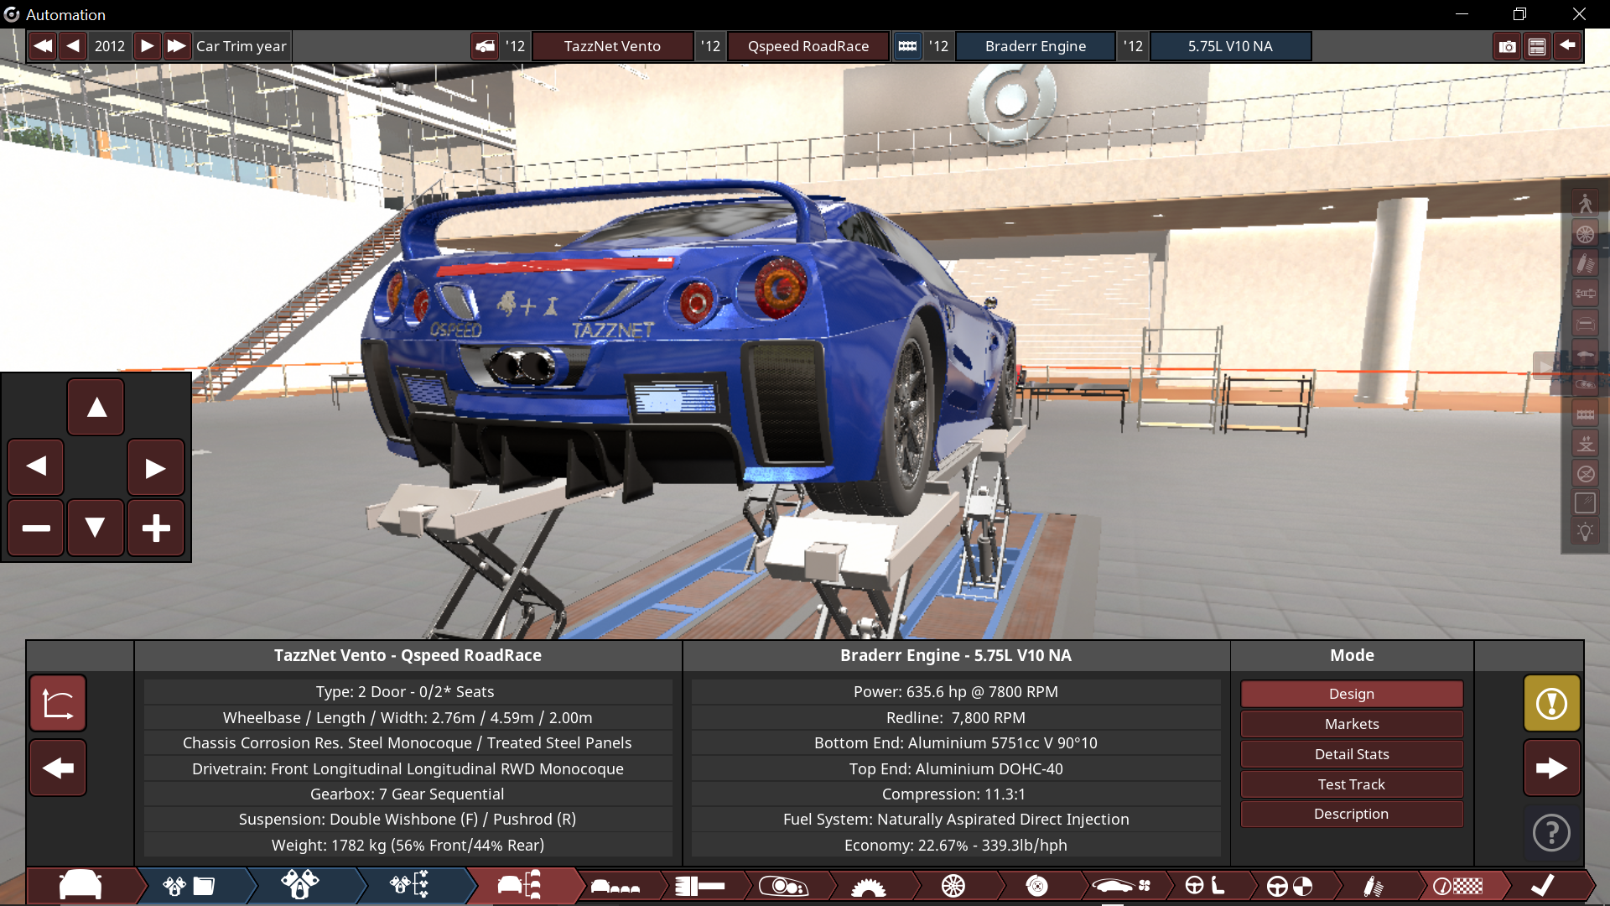Toggle the light bulb lighting icon
Screen dimensions: 1610x906
1585,533
